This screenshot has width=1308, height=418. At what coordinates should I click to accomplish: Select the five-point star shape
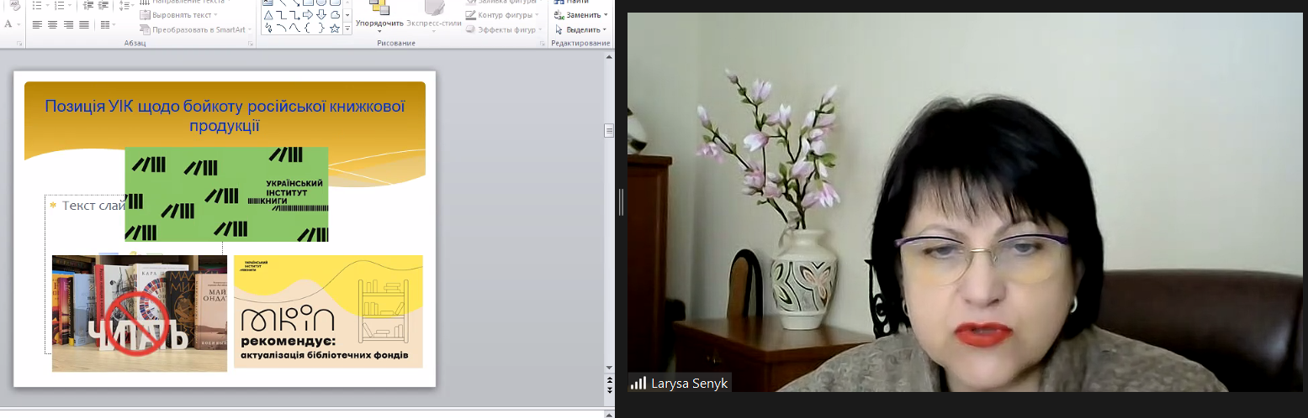(335, 28)
